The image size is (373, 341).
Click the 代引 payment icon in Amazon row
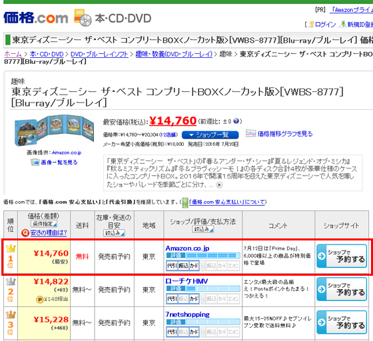[172, 266]
